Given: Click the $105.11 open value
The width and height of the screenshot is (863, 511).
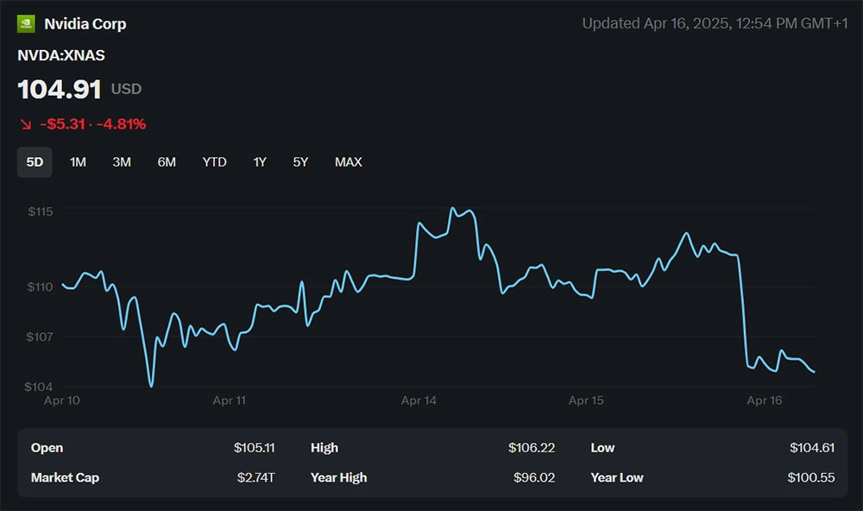Looking at the screenshot, I should [x=255, y=448].
